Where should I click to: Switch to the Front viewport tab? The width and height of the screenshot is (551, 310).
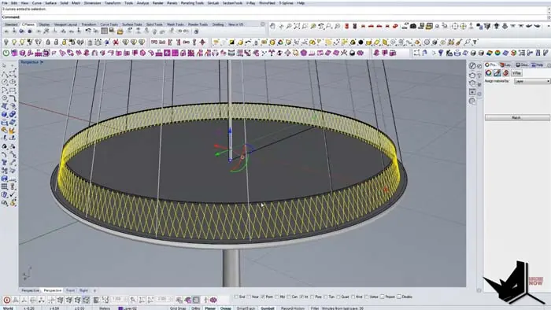tap(70, 290)
